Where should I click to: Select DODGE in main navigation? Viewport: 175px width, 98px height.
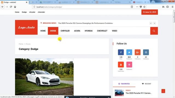(x=53, y=31)
